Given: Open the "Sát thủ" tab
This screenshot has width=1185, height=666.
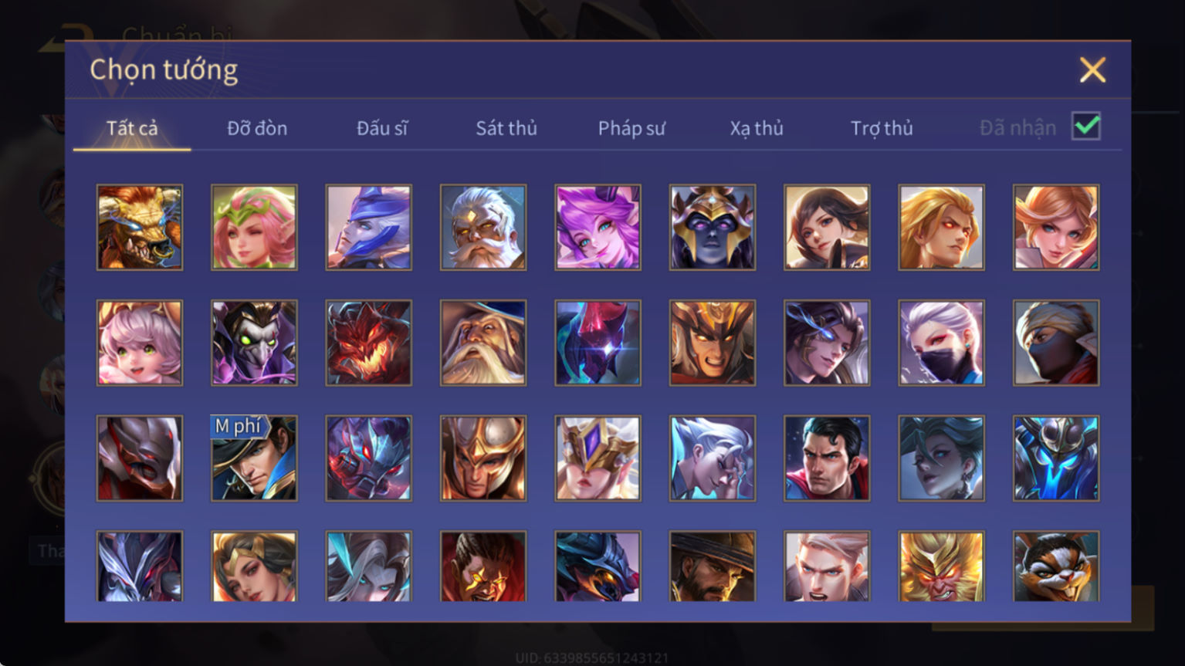Looking at the screenshot, I should pos(506,128).
